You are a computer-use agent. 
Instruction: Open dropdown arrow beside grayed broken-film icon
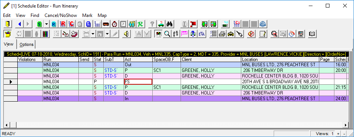coord(93,34)
